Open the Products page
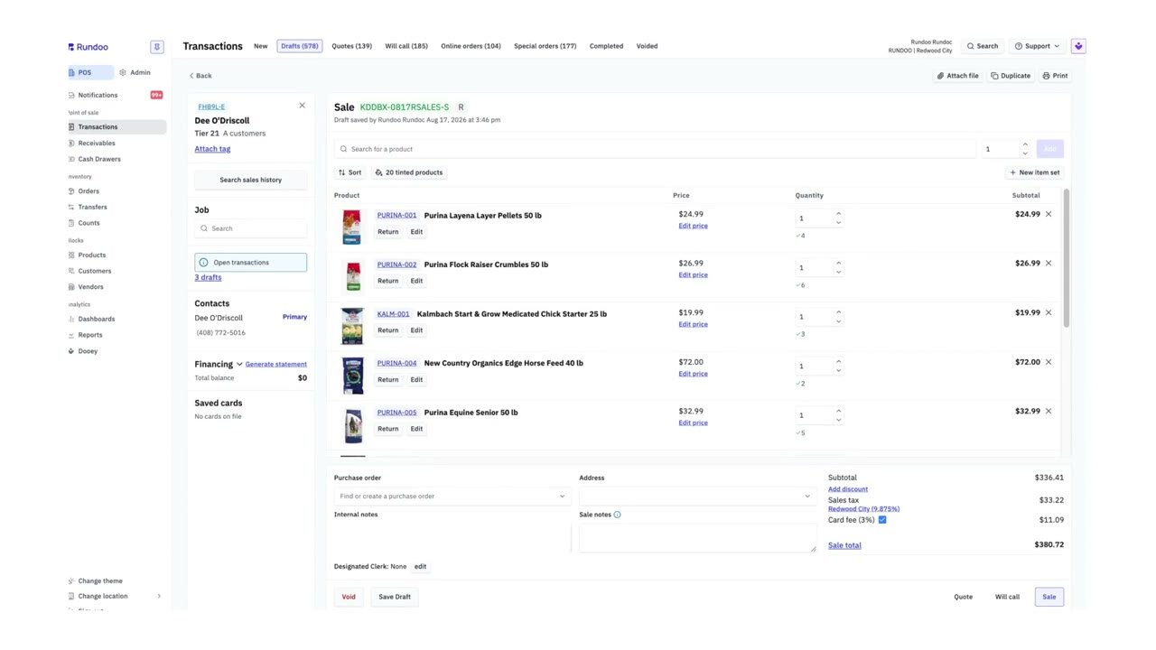 coord(91,255)
